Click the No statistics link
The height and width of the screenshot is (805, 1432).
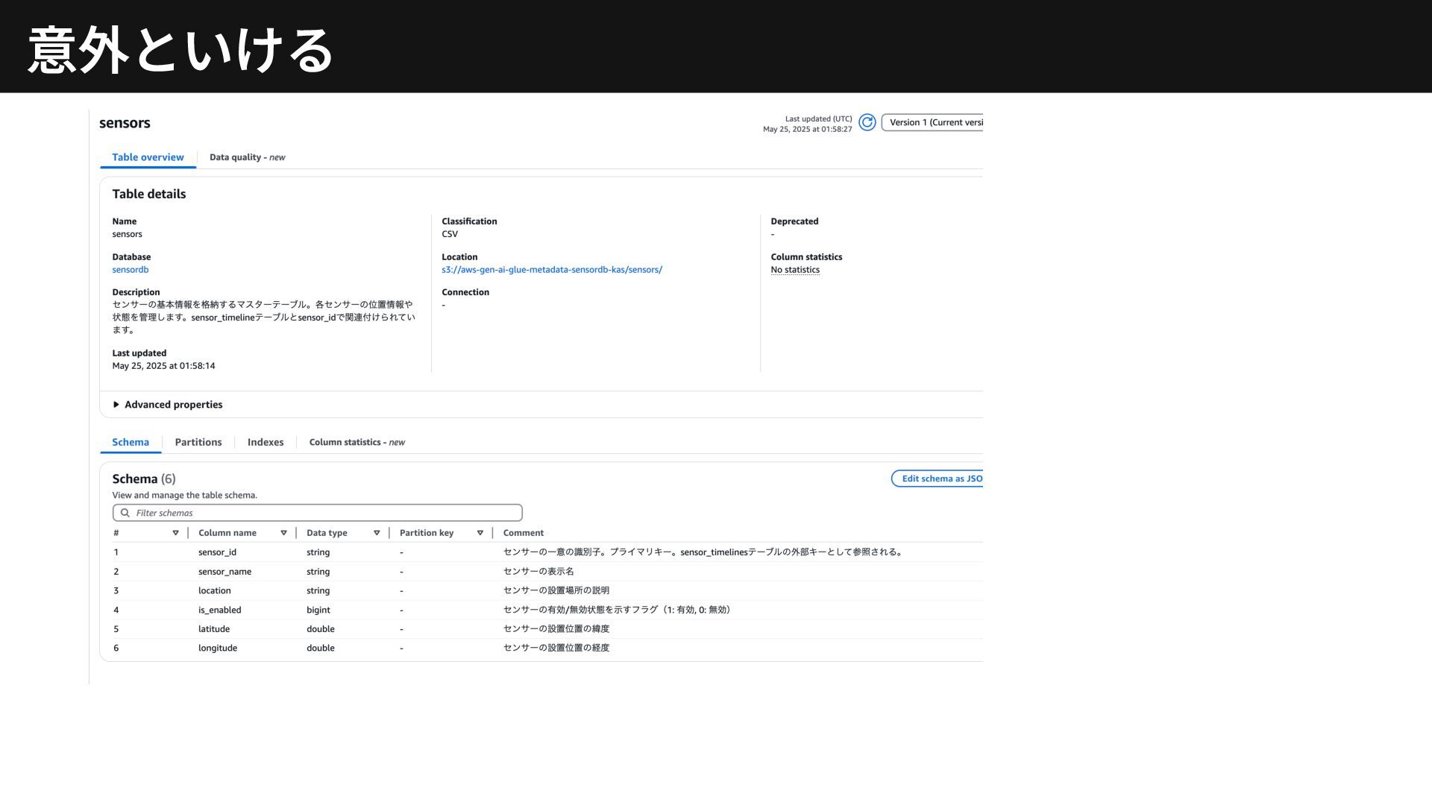(x=795, y=270)
